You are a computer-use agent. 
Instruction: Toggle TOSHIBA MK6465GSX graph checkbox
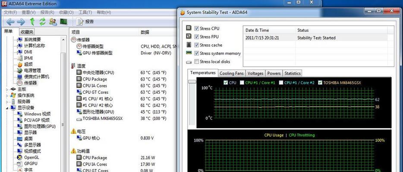point(320,83)
